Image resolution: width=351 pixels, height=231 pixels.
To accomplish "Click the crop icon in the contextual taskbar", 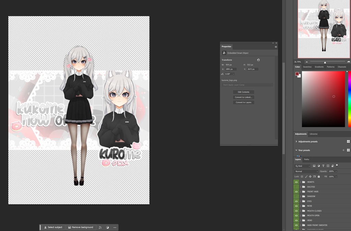I will 100,227.
